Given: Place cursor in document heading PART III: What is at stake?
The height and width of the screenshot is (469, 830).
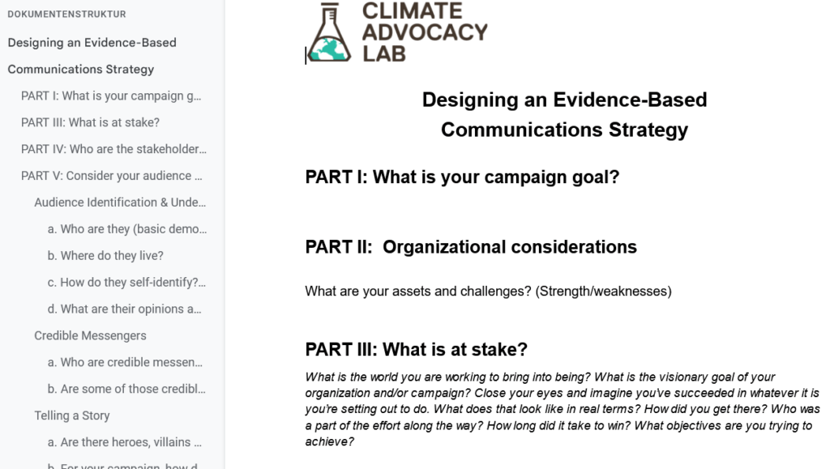Looking at the screenshot, I should pyautogui.click(x=417, y=349).
